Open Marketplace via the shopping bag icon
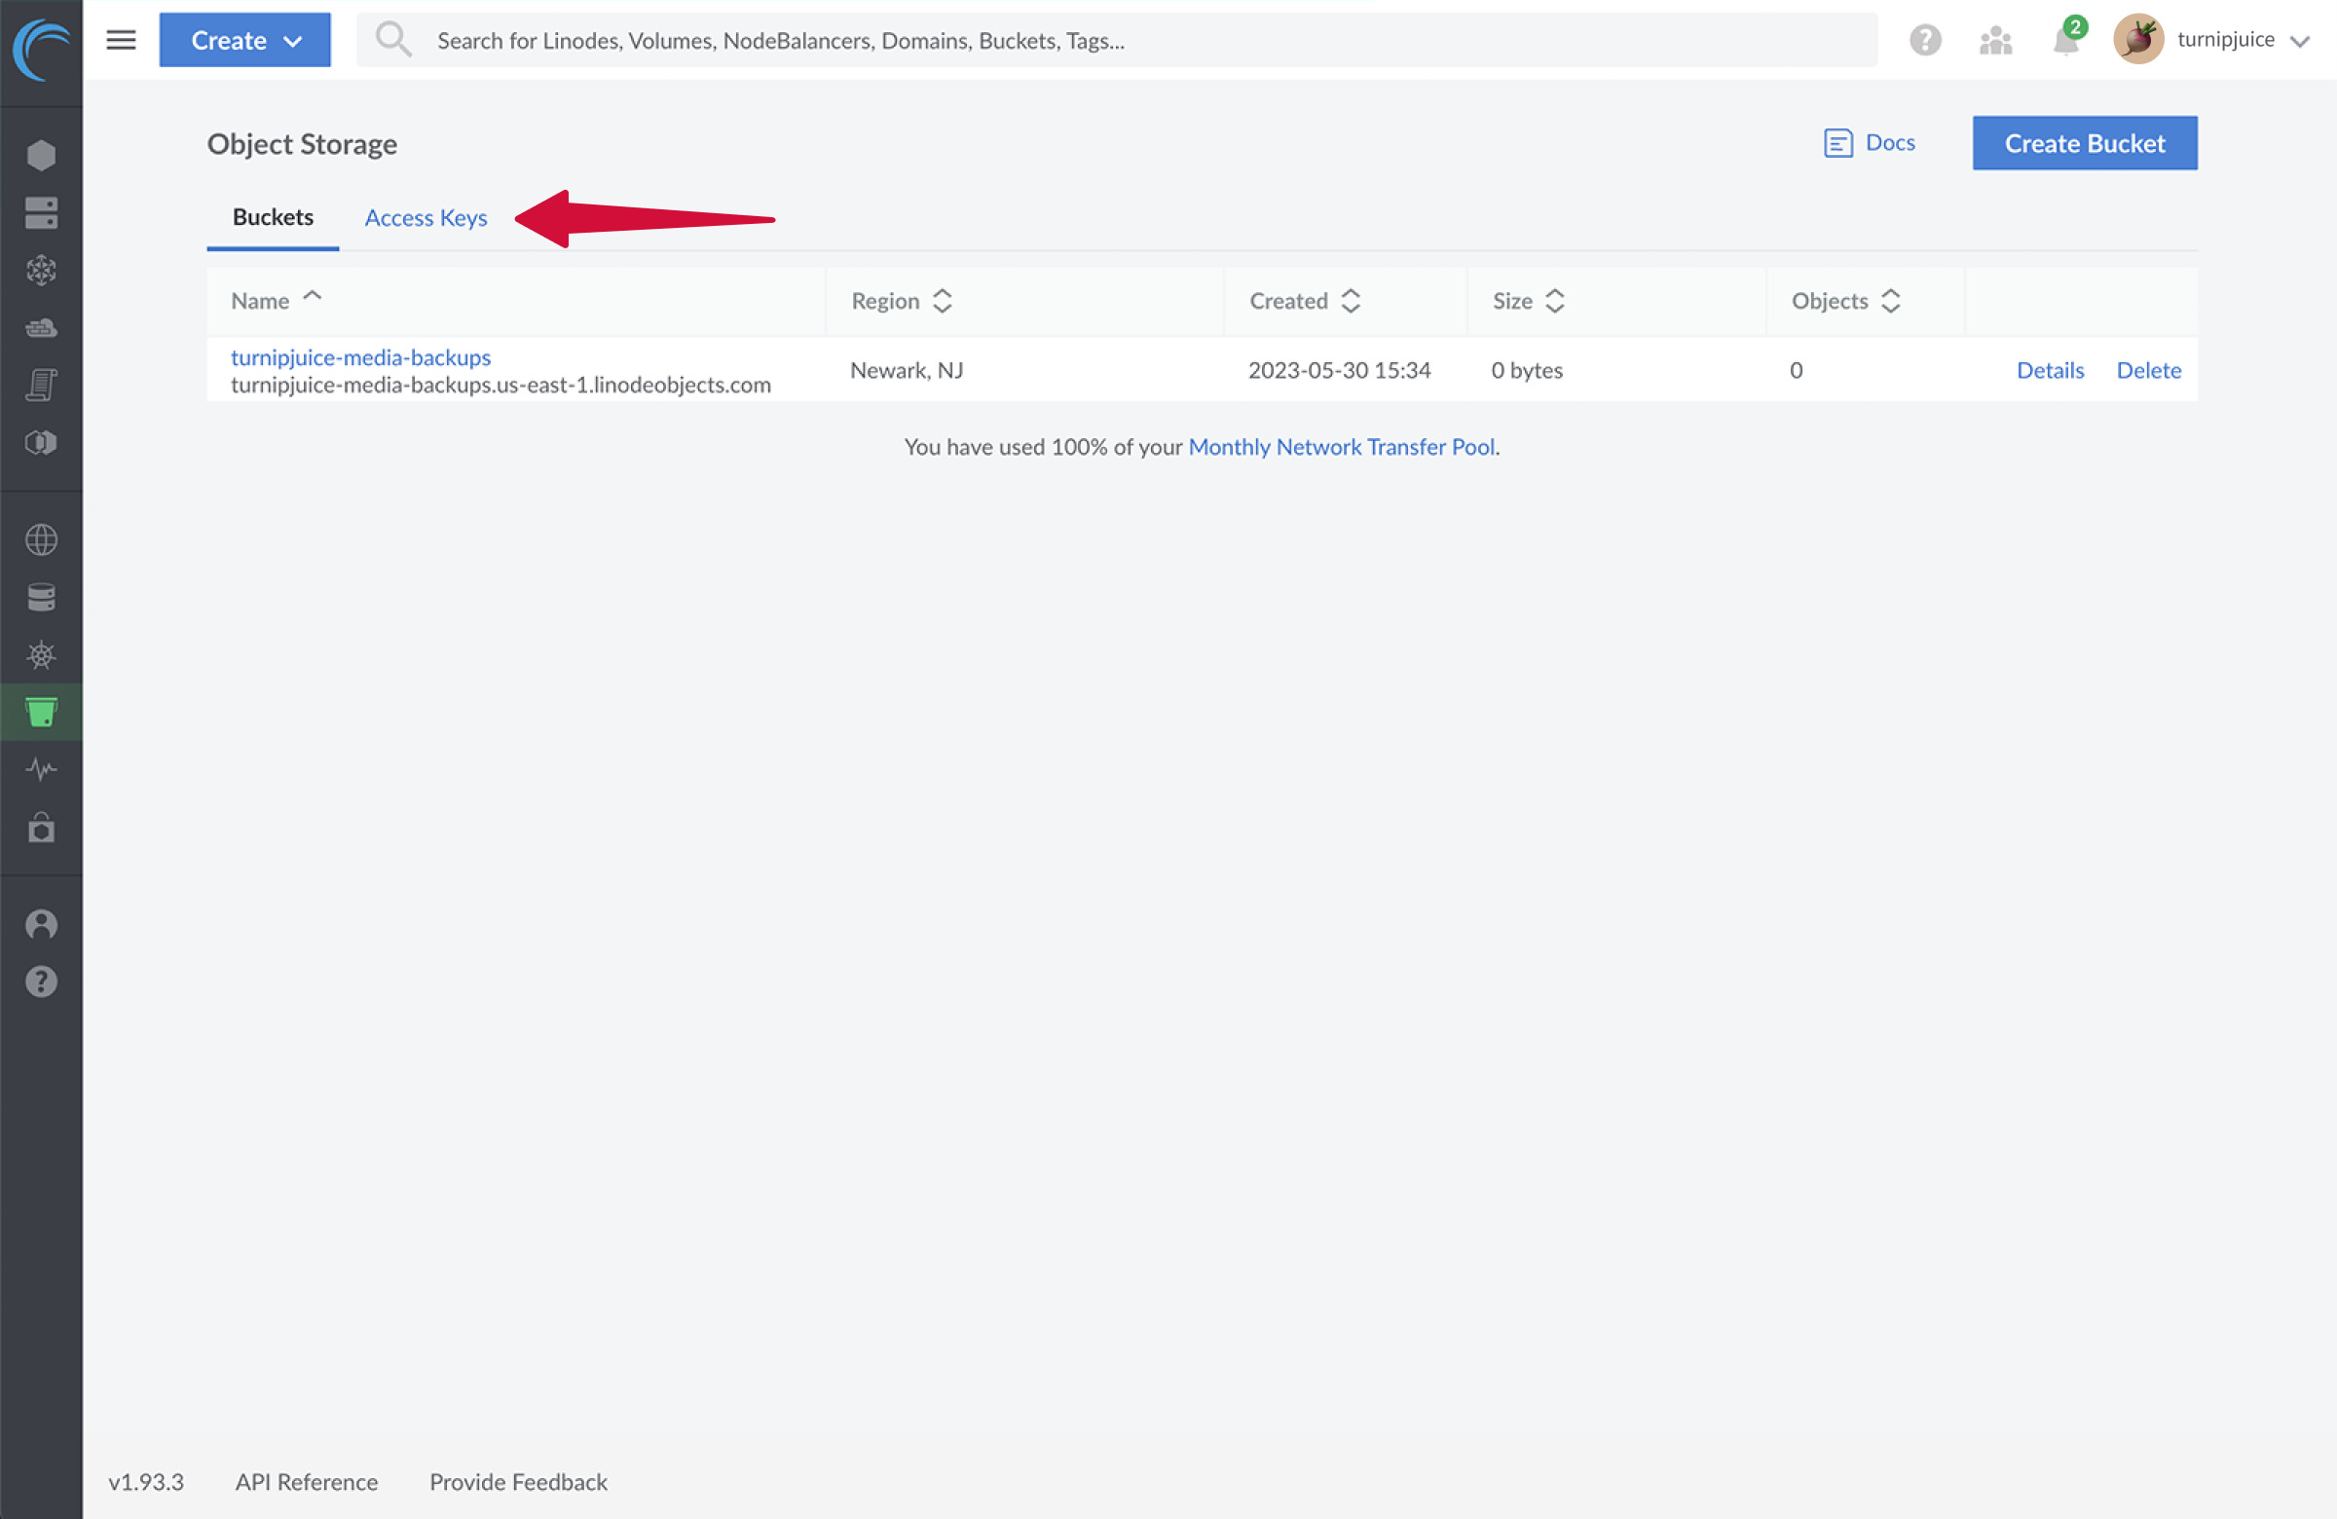This screenshot has height=1519, width=2337. pos(41,827)
